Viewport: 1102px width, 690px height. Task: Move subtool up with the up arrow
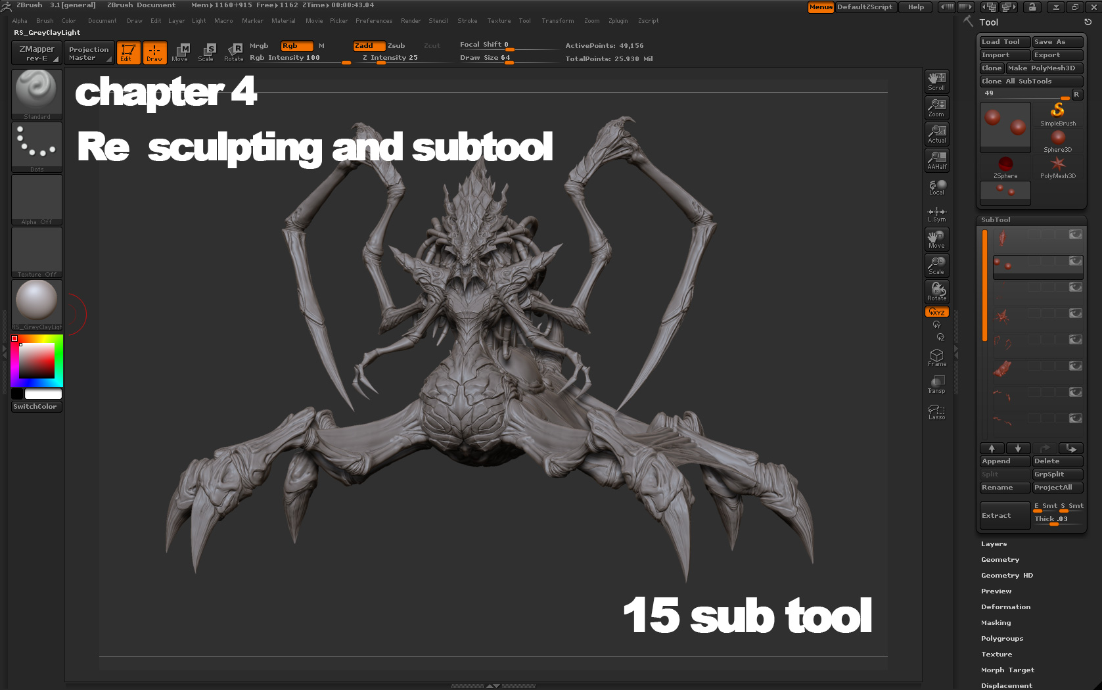click(992, 448)
